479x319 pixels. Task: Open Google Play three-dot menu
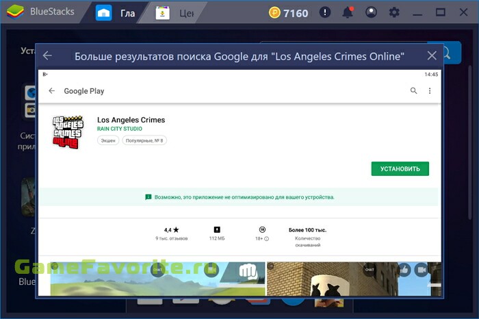pos(430,91)
